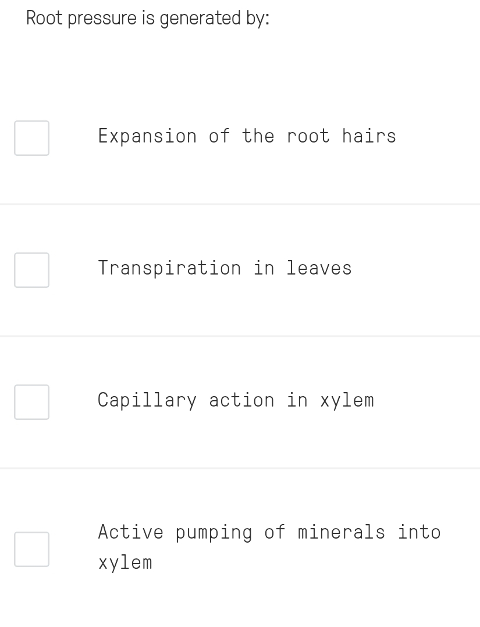Check the box for Expansion of the root hairs
This screenshot has height=627, width=480.
tap(31, 138)
